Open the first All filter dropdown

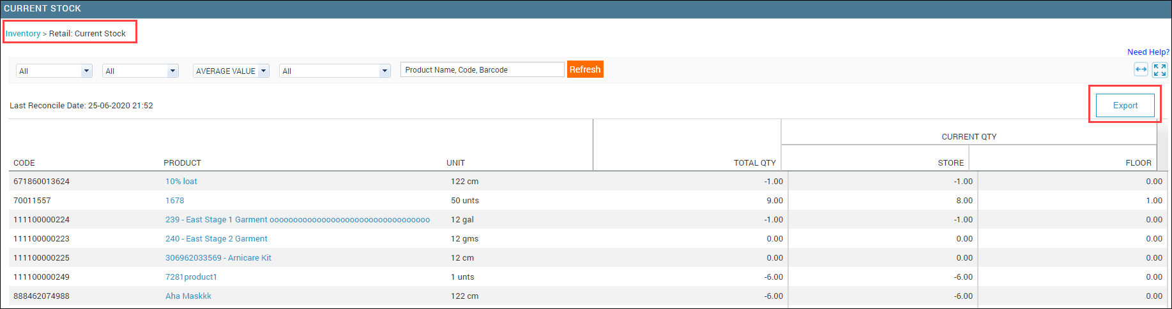pyautogui.click(x=54, y=71)
